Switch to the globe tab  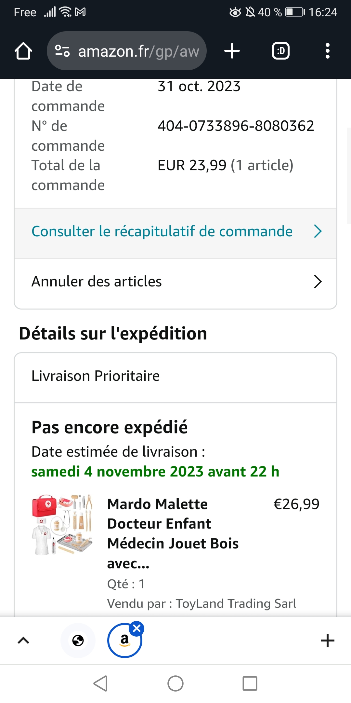(x=78, y=641)
